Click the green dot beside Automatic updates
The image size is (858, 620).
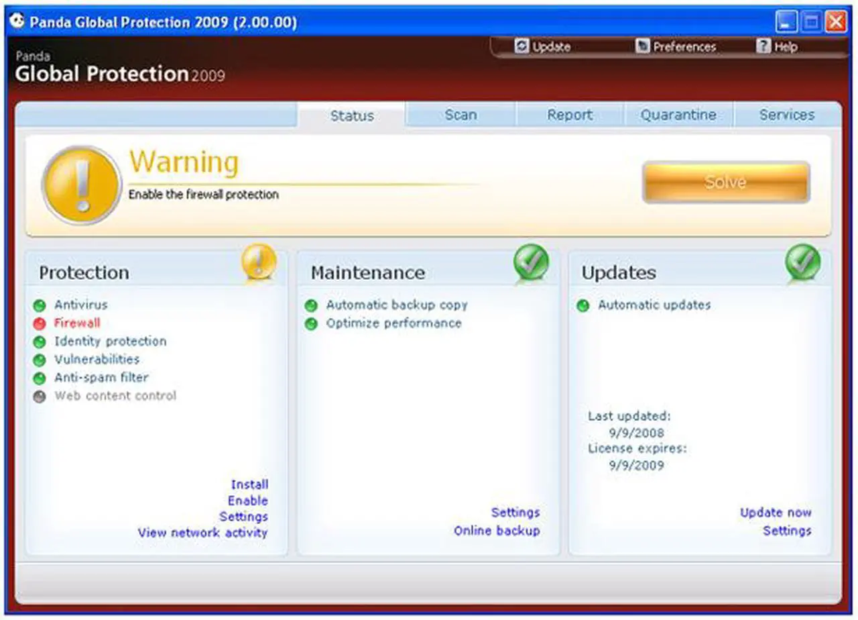coord(583,305)
